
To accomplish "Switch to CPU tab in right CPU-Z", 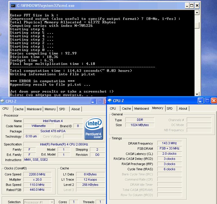I will pos(113,108).
